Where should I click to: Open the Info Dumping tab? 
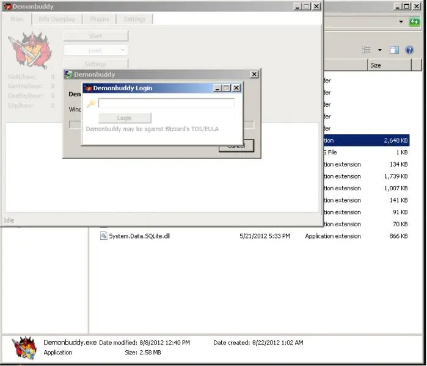(x=56, y=19)
